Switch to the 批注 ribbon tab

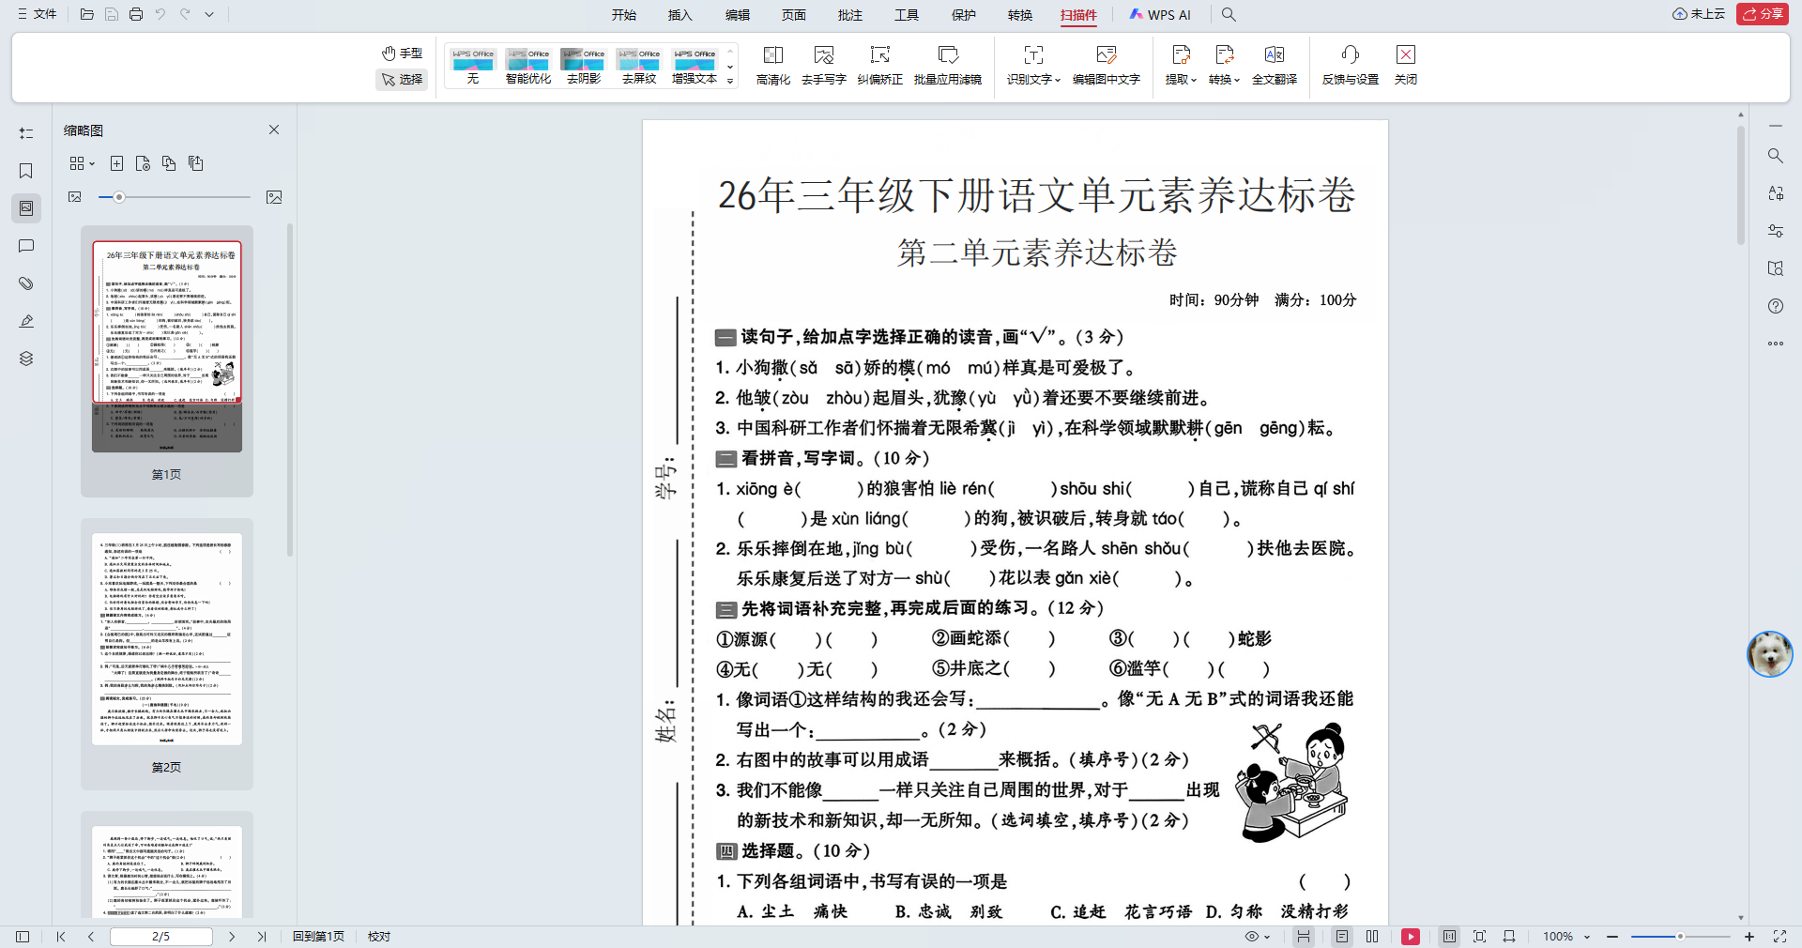pos(849,15)
